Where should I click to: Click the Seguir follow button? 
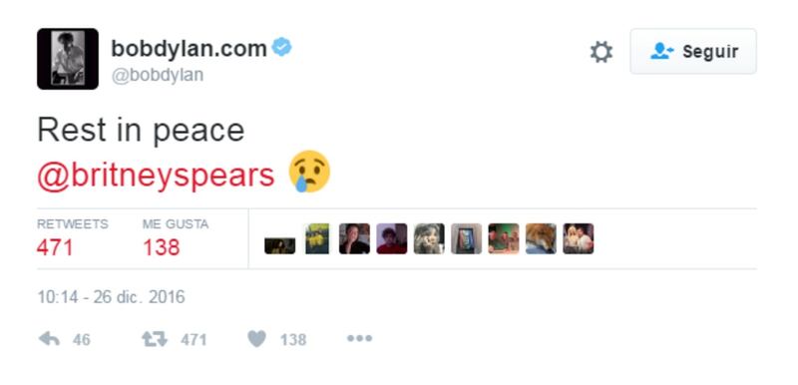coord(693,52)
